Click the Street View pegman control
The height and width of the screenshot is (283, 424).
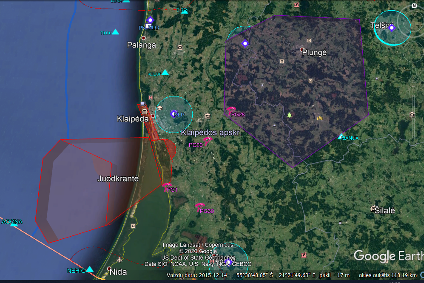click(x=414, y=75)
